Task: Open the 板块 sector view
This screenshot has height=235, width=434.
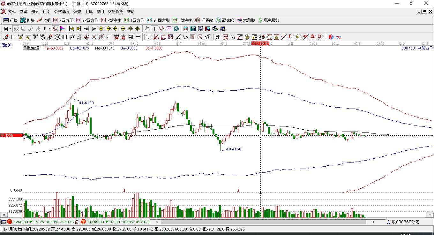Action: coord(27,20)
